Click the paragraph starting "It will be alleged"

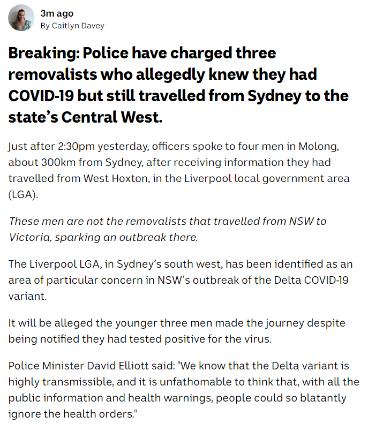[x=177, y=331]
